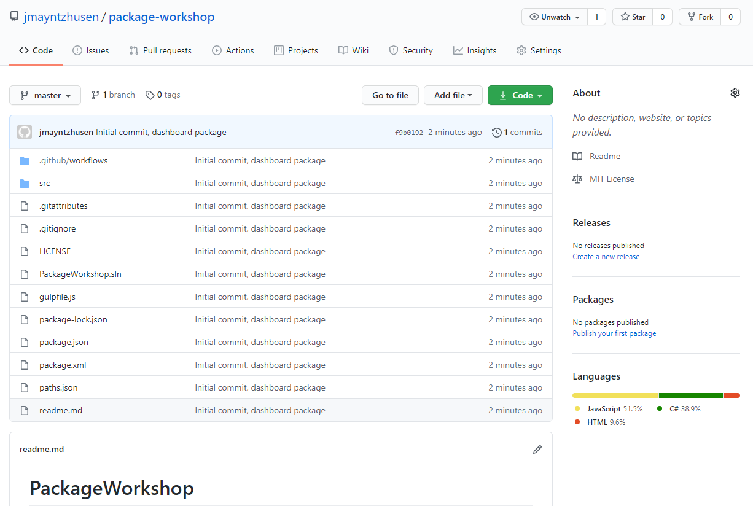753x506 pixels.
Task: Open the repository Settings tab
Action: 539,50
